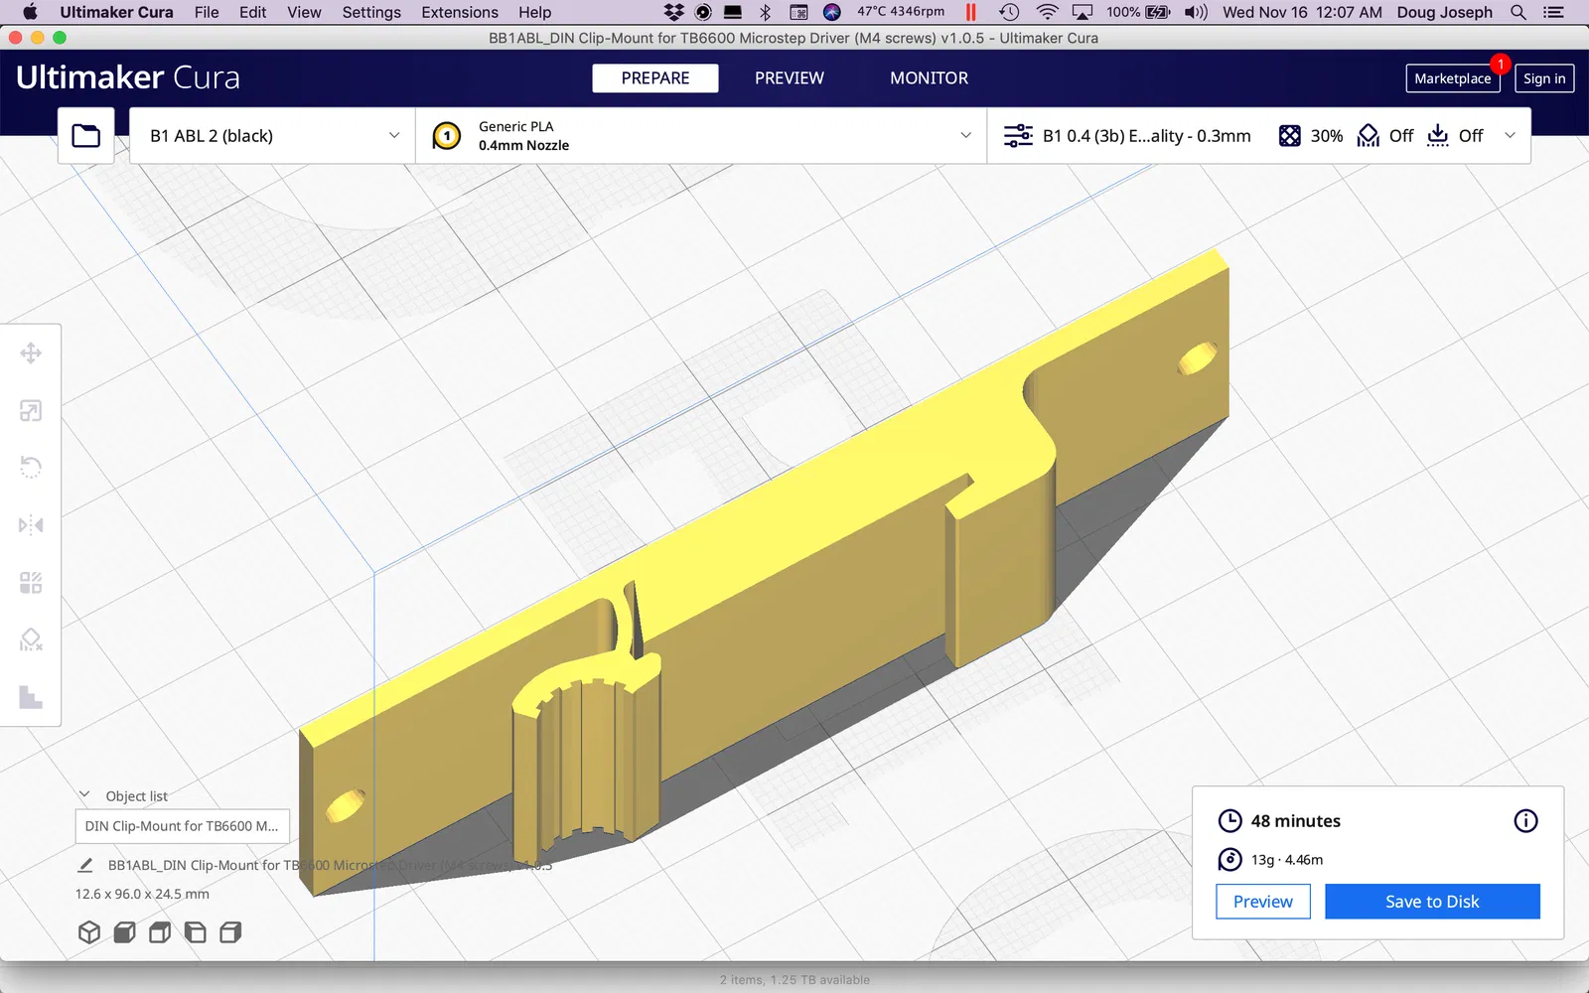Open Wi-Fi status menu
The image size is (1589, 993).
(x=1047, y=12)
